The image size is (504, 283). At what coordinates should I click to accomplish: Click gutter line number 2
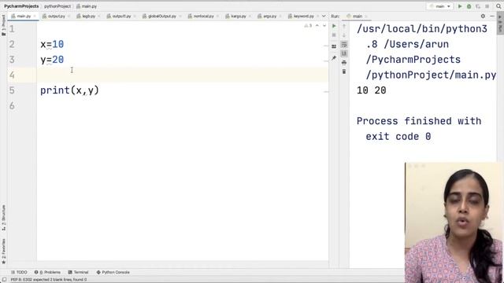click(x=12, y=44)
